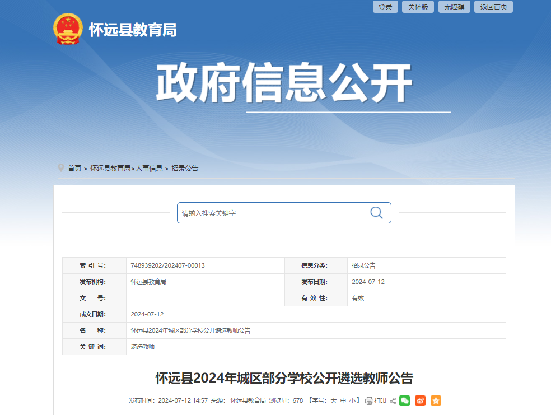The height and width of the screenshot is (415, 551).
Task: Set font size to 中
Action: coord(343,400)
